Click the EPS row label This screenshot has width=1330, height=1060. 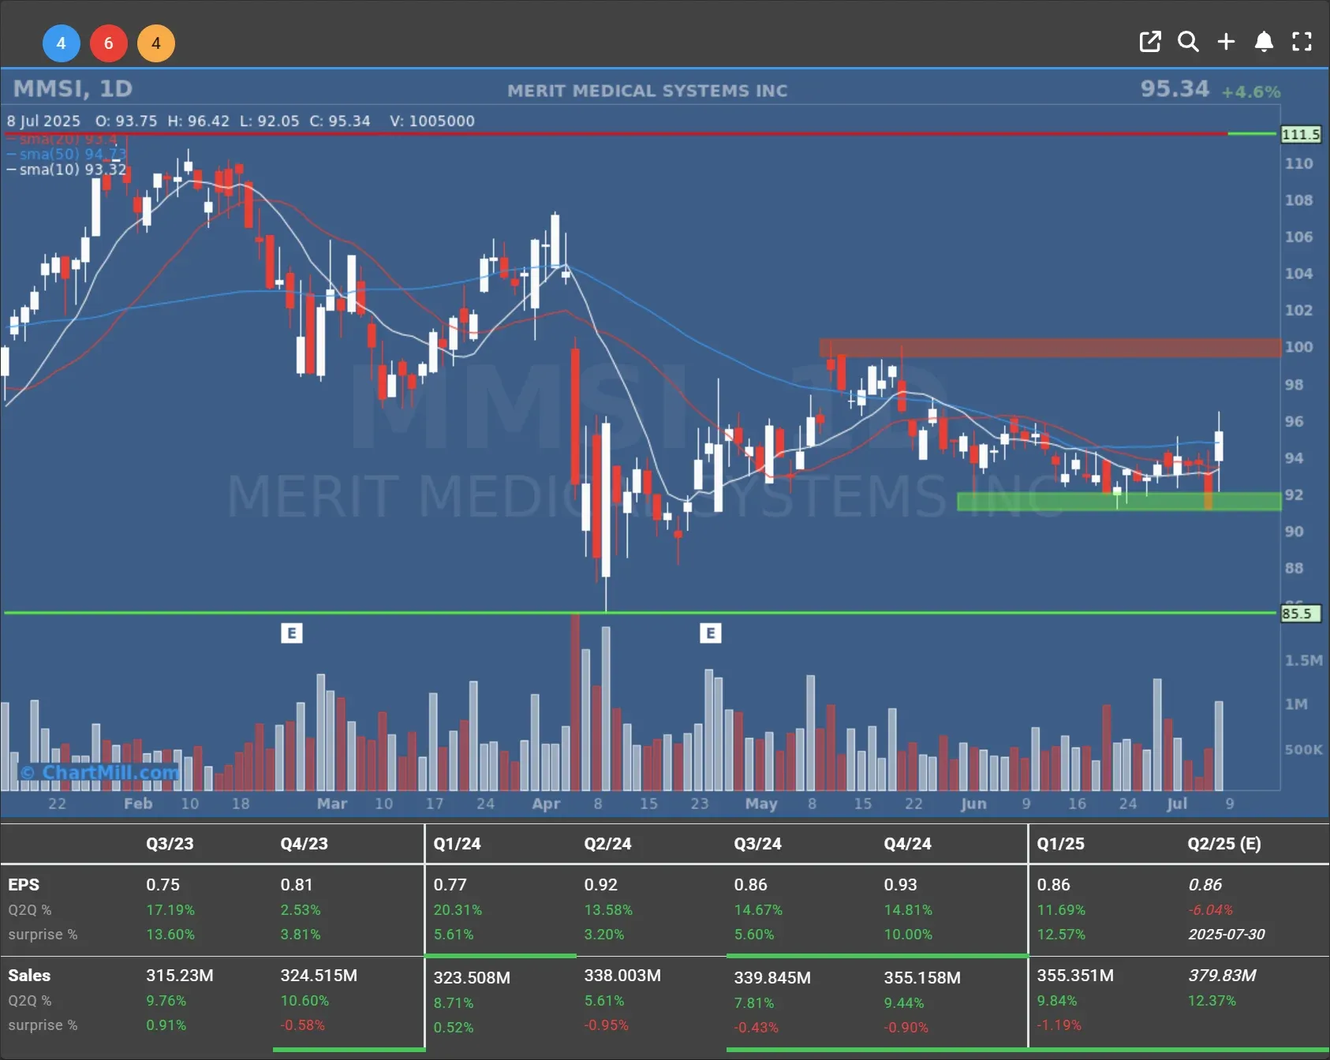coord(24,884)
